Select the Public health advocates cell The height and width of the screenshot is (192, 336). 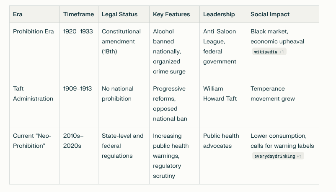tap(223, 156)
